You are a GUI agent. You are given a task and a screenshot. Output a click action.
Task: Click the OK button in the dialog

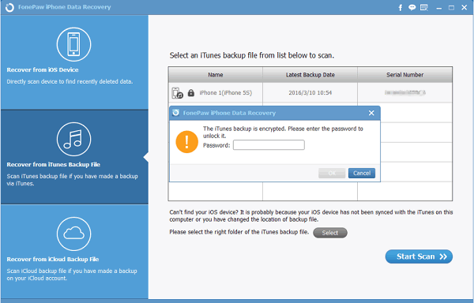(332, 174)
